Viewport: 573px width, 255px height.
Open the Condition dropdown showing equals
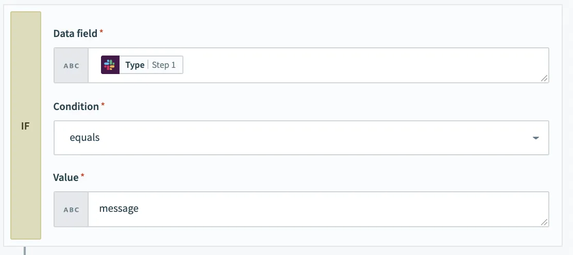[301, 138]
